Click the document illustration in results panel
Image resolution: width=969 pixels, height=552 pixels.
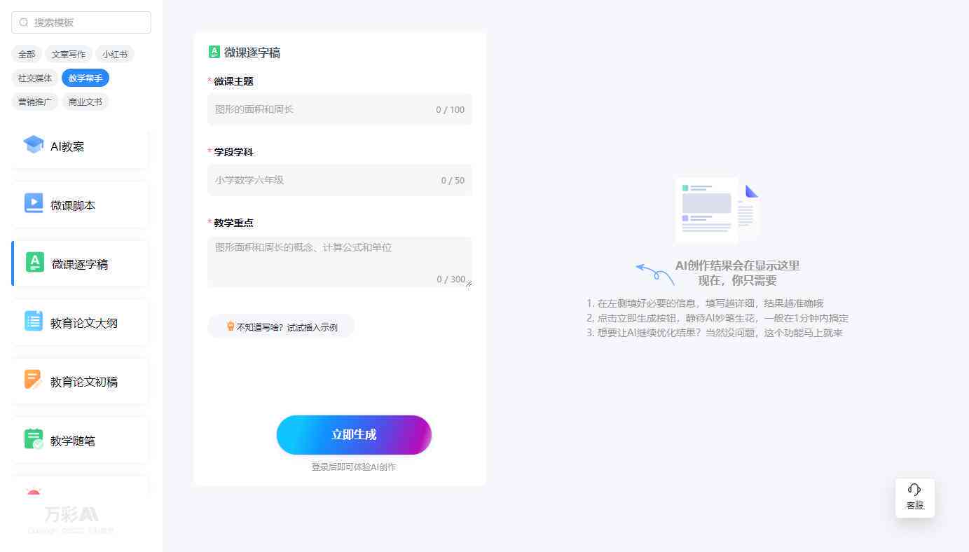pos(717,210)
